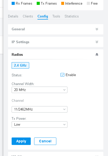108x156 pixels.
Task: Switch to the Details tab
Action: pos(13,16)
